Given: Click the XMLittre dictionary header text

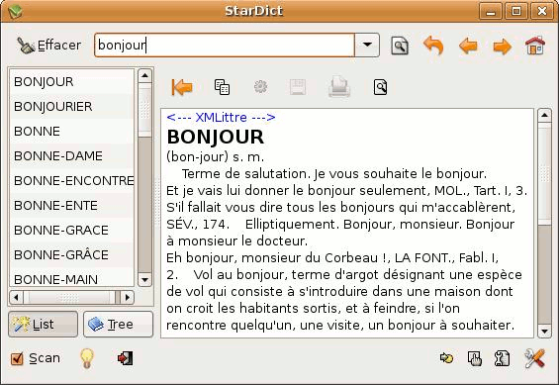Looking at the screenshot, I should click(221, 118).
